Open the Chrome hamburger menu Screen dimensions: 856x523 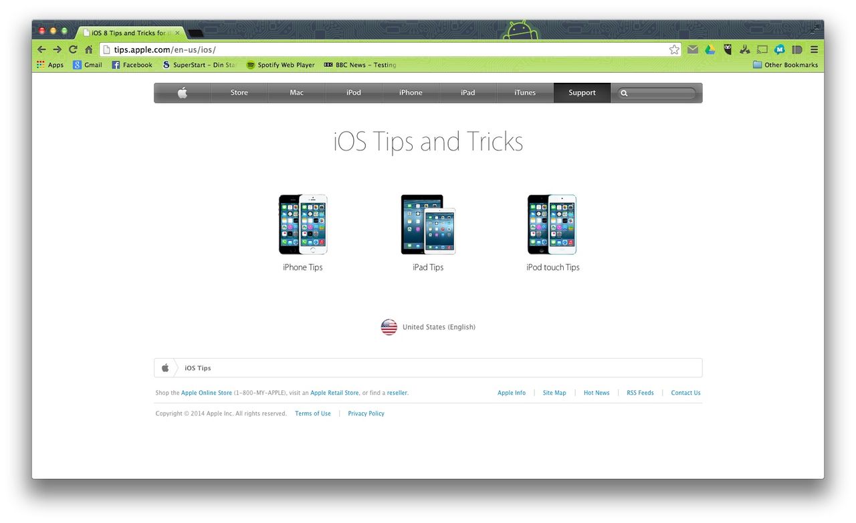click(x=814, y=49)
